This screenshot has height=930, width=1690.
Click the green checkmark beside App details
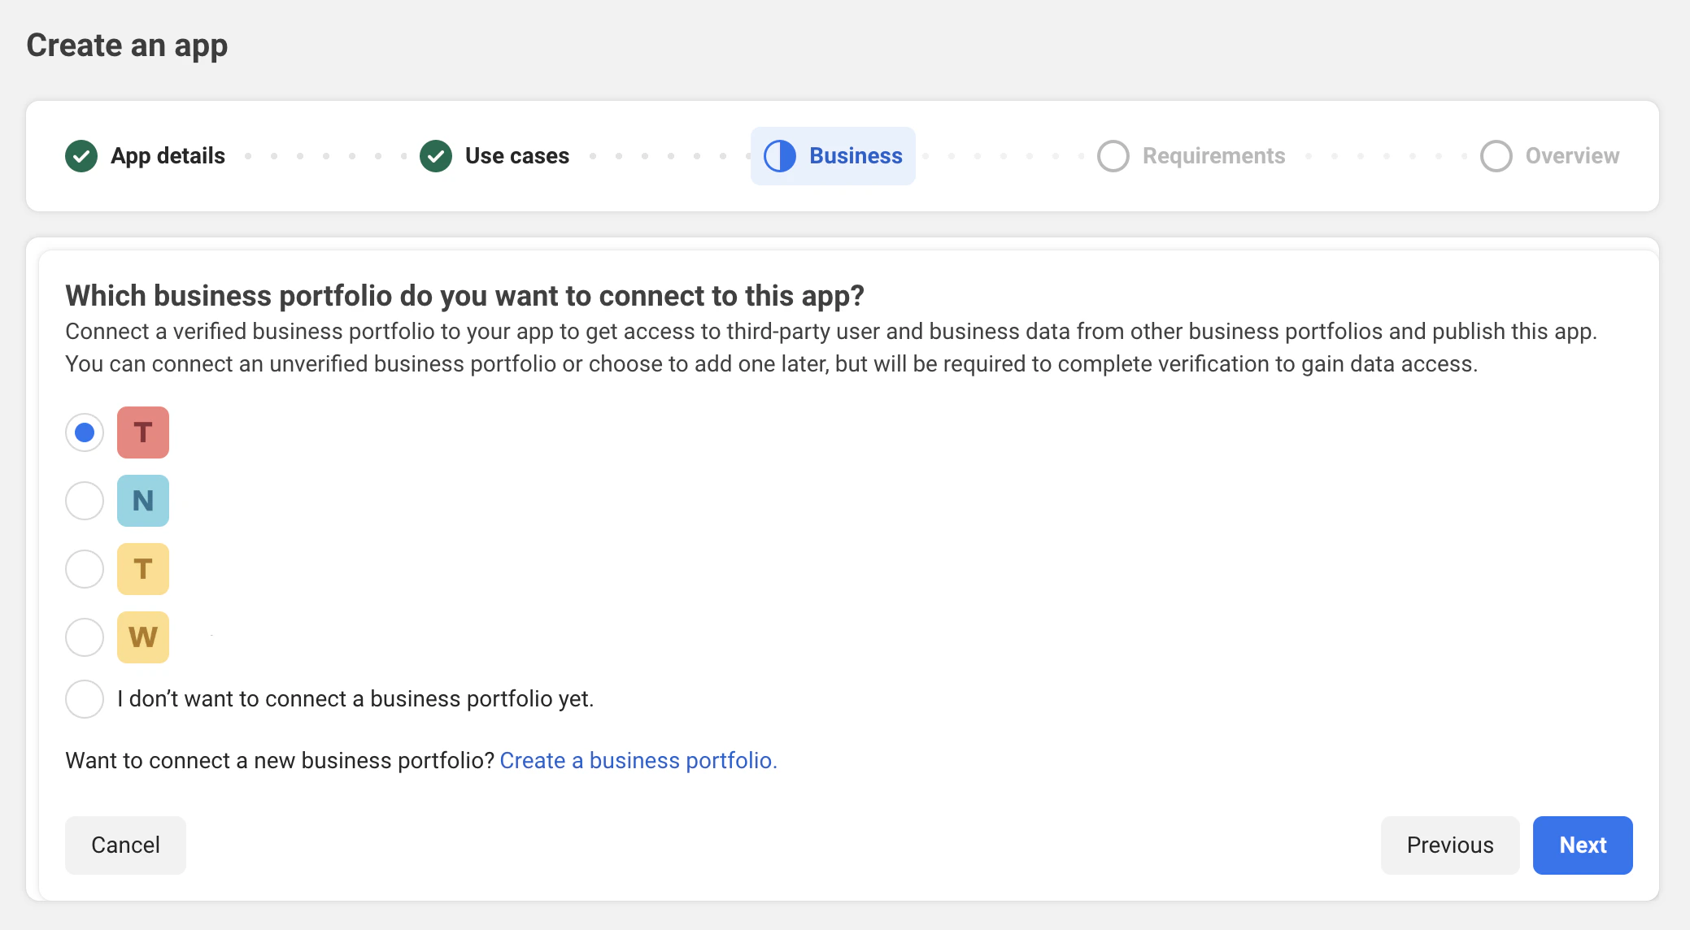click(84, 155)
